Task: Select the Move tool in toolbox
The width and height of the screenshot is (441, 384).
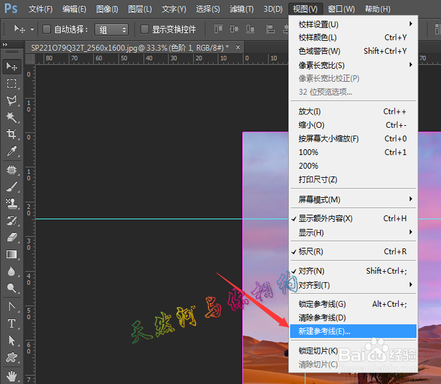Action: click(x=12, y=67)
